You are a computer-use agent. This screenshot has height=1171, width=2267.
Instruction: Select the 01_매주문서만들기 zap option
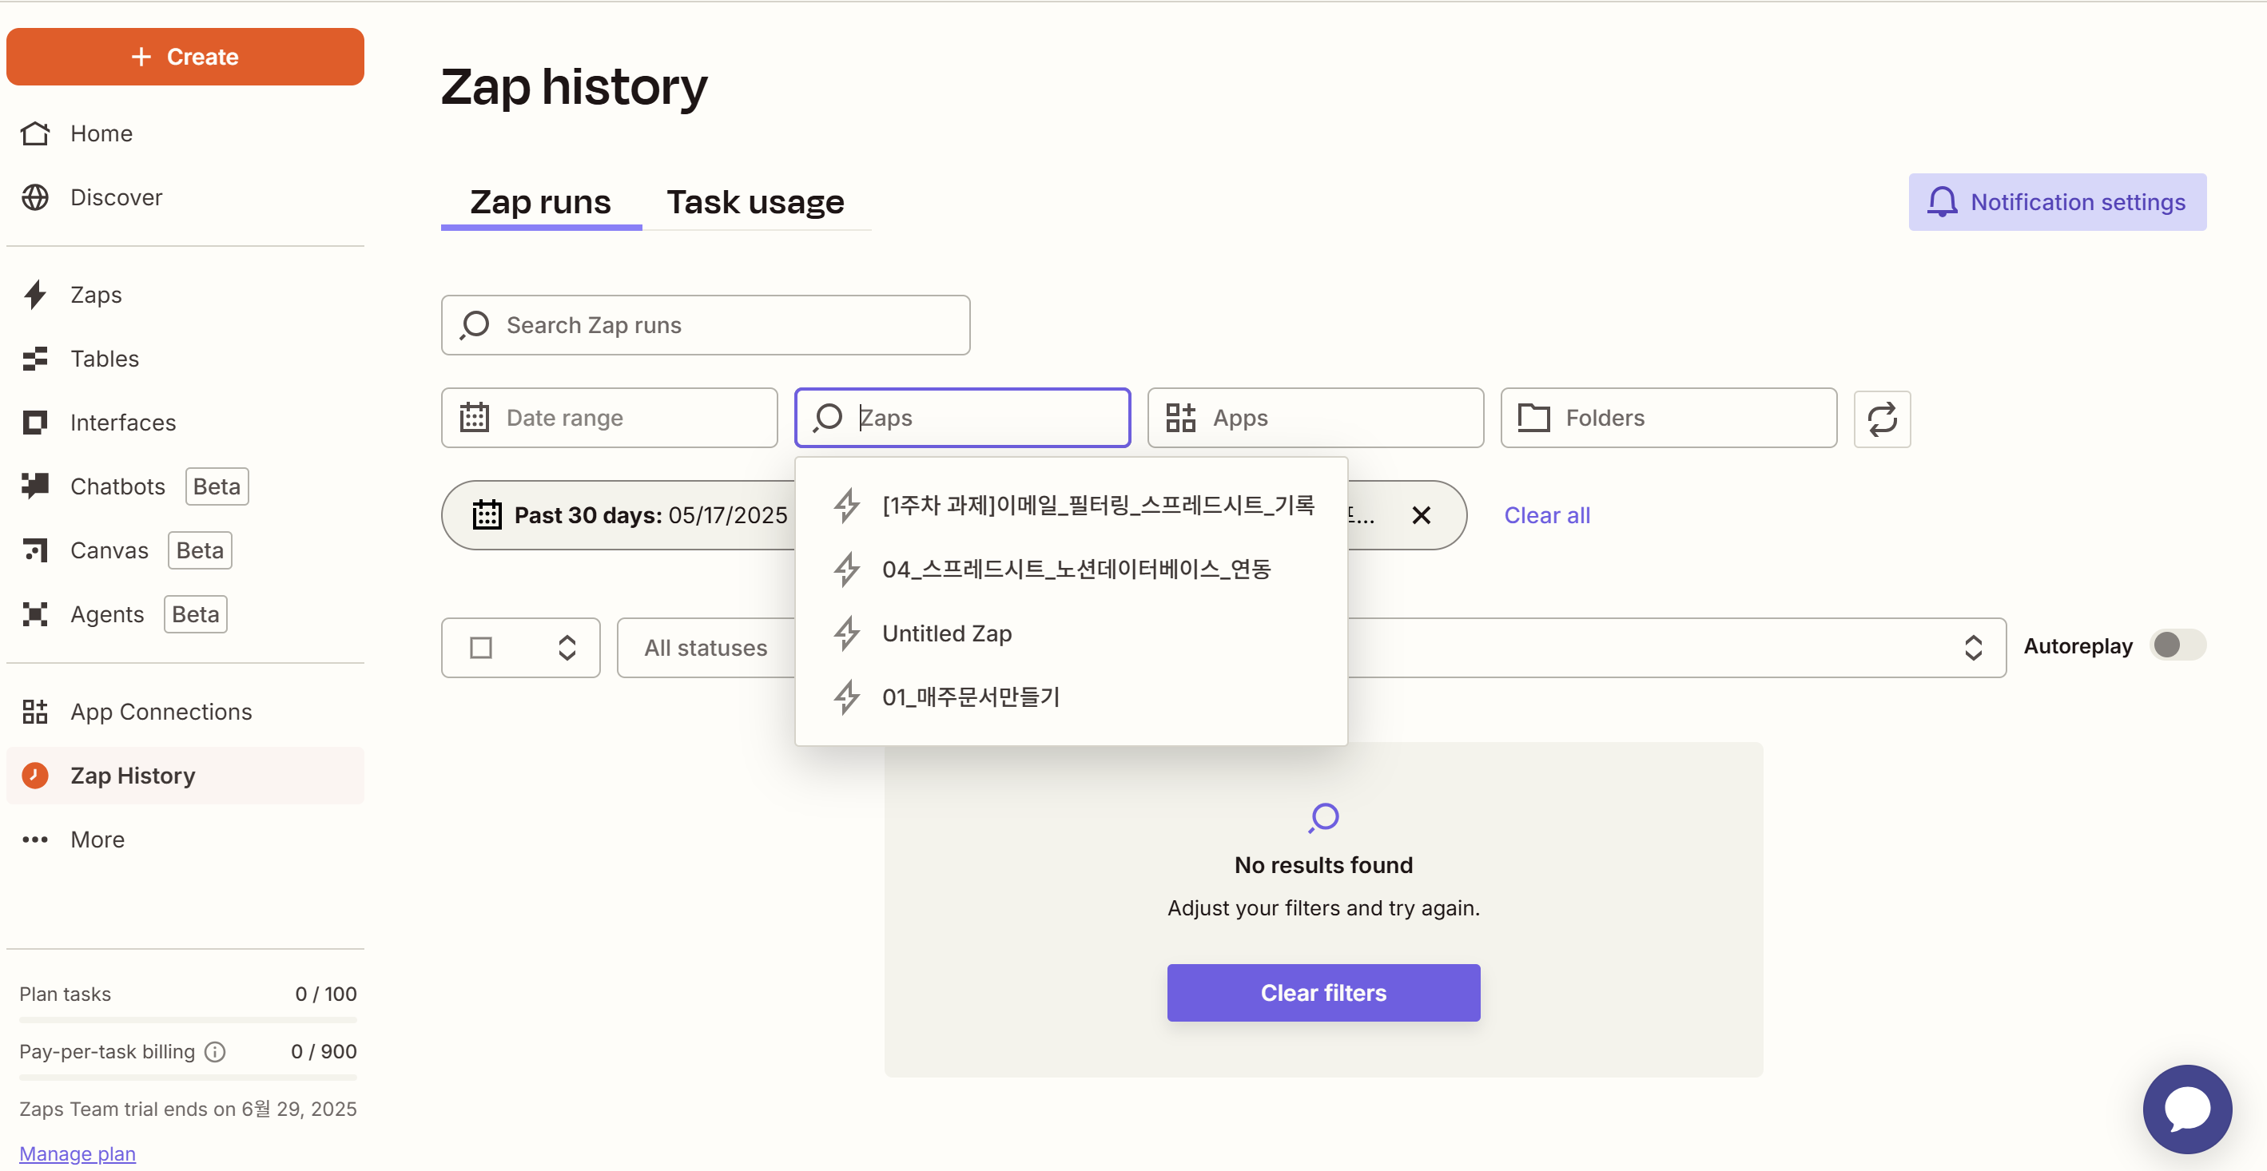tap(1071, 697)
